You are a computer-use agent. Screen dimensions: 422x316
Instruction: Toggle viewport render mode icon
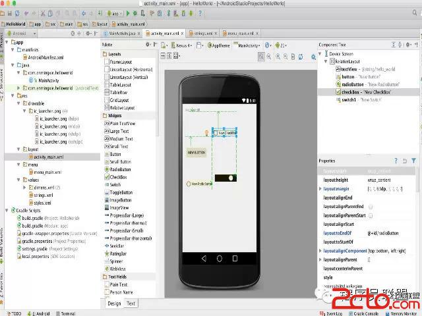click(x=175, y=56)
